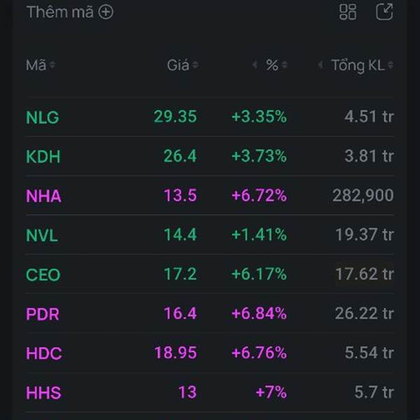The image size is (420, 420).
Task: Select CEO ticker symbol
Action: (43, 274)
